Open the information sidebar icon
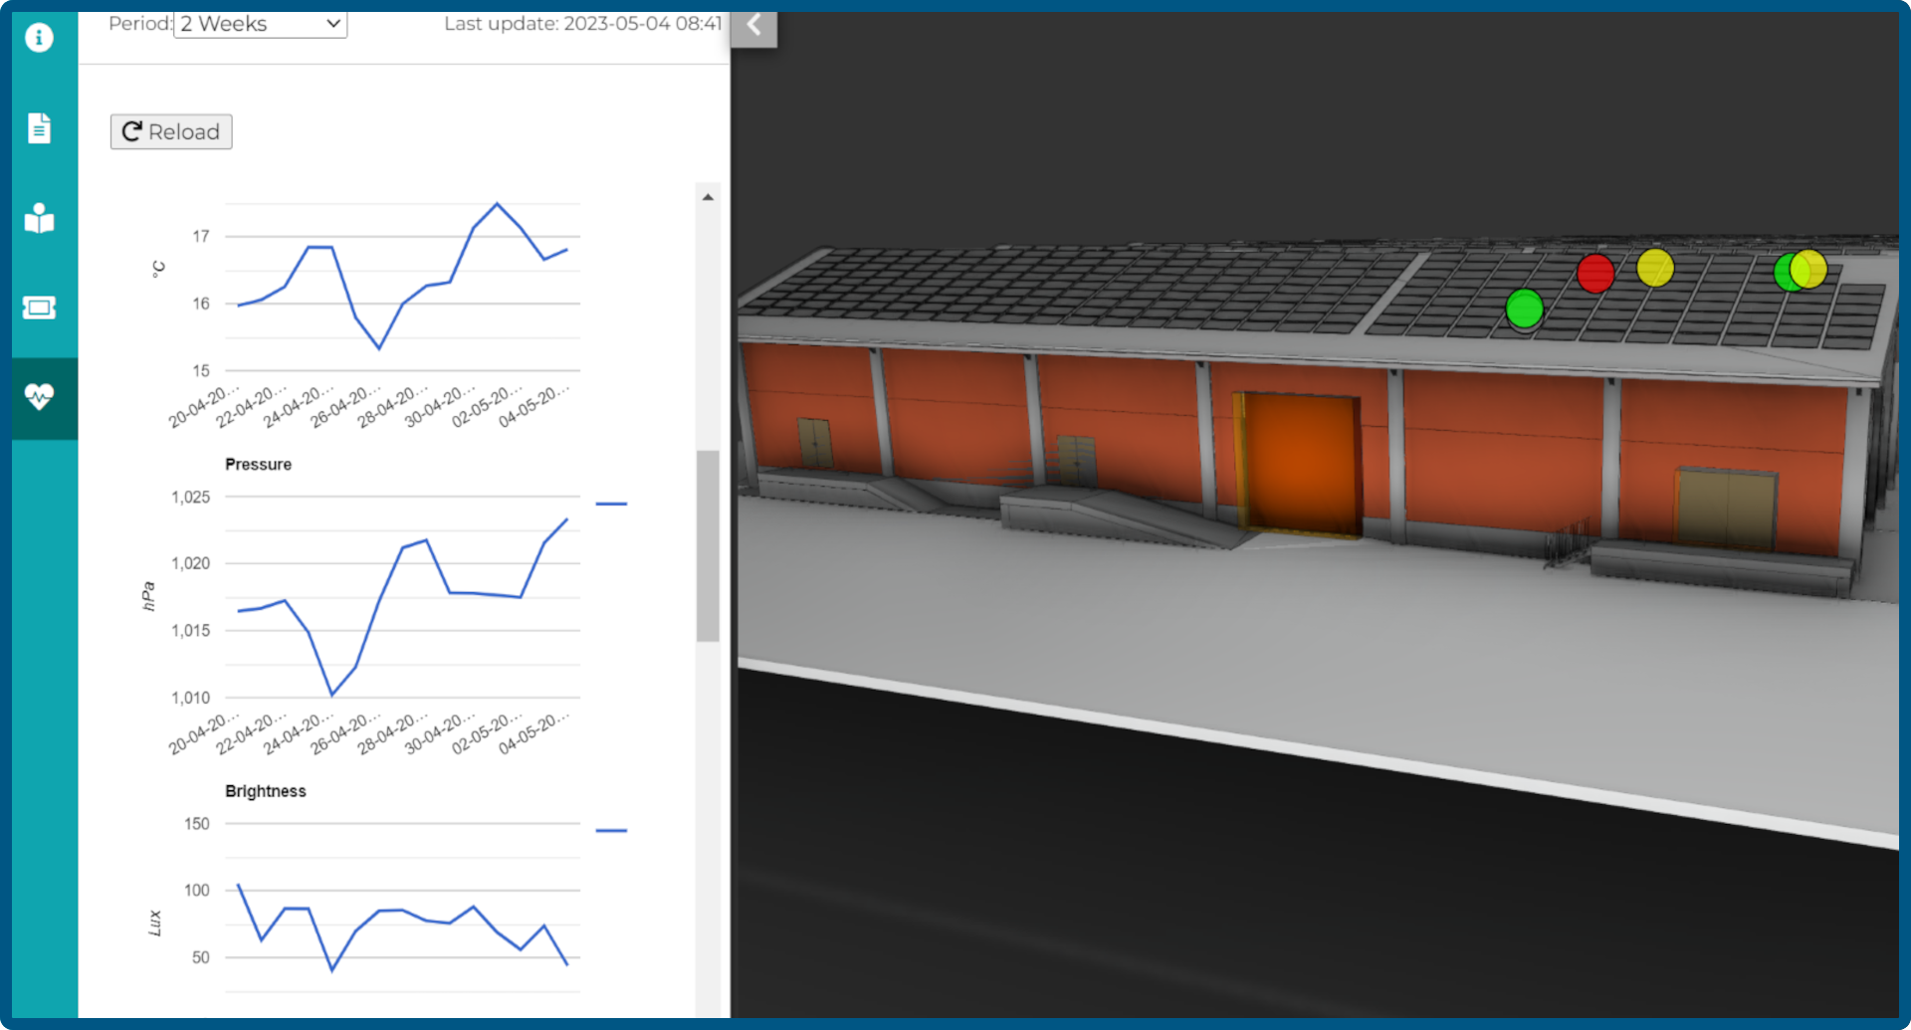1911x1030 pixels. tap(40, 37)
